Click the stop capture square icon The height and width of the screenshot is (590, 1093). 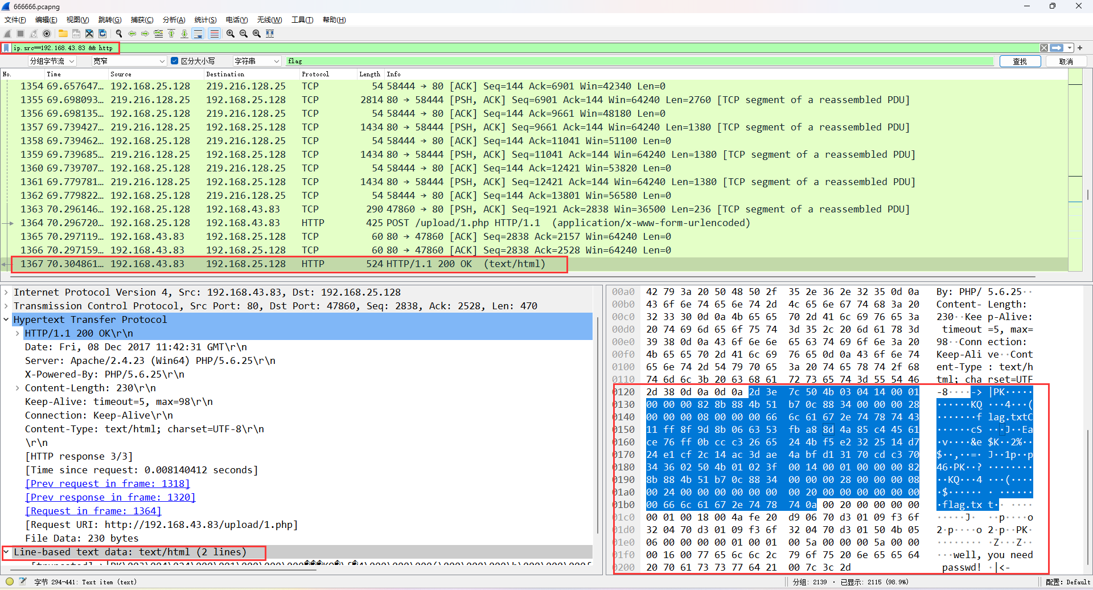tap(20, 34)
